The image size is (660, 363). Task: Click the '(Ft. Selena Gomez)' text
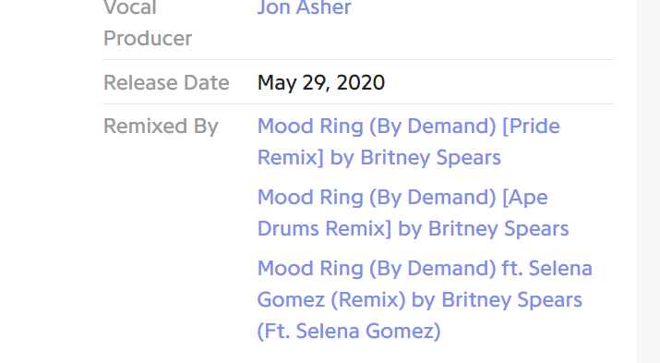pos(349,332)
